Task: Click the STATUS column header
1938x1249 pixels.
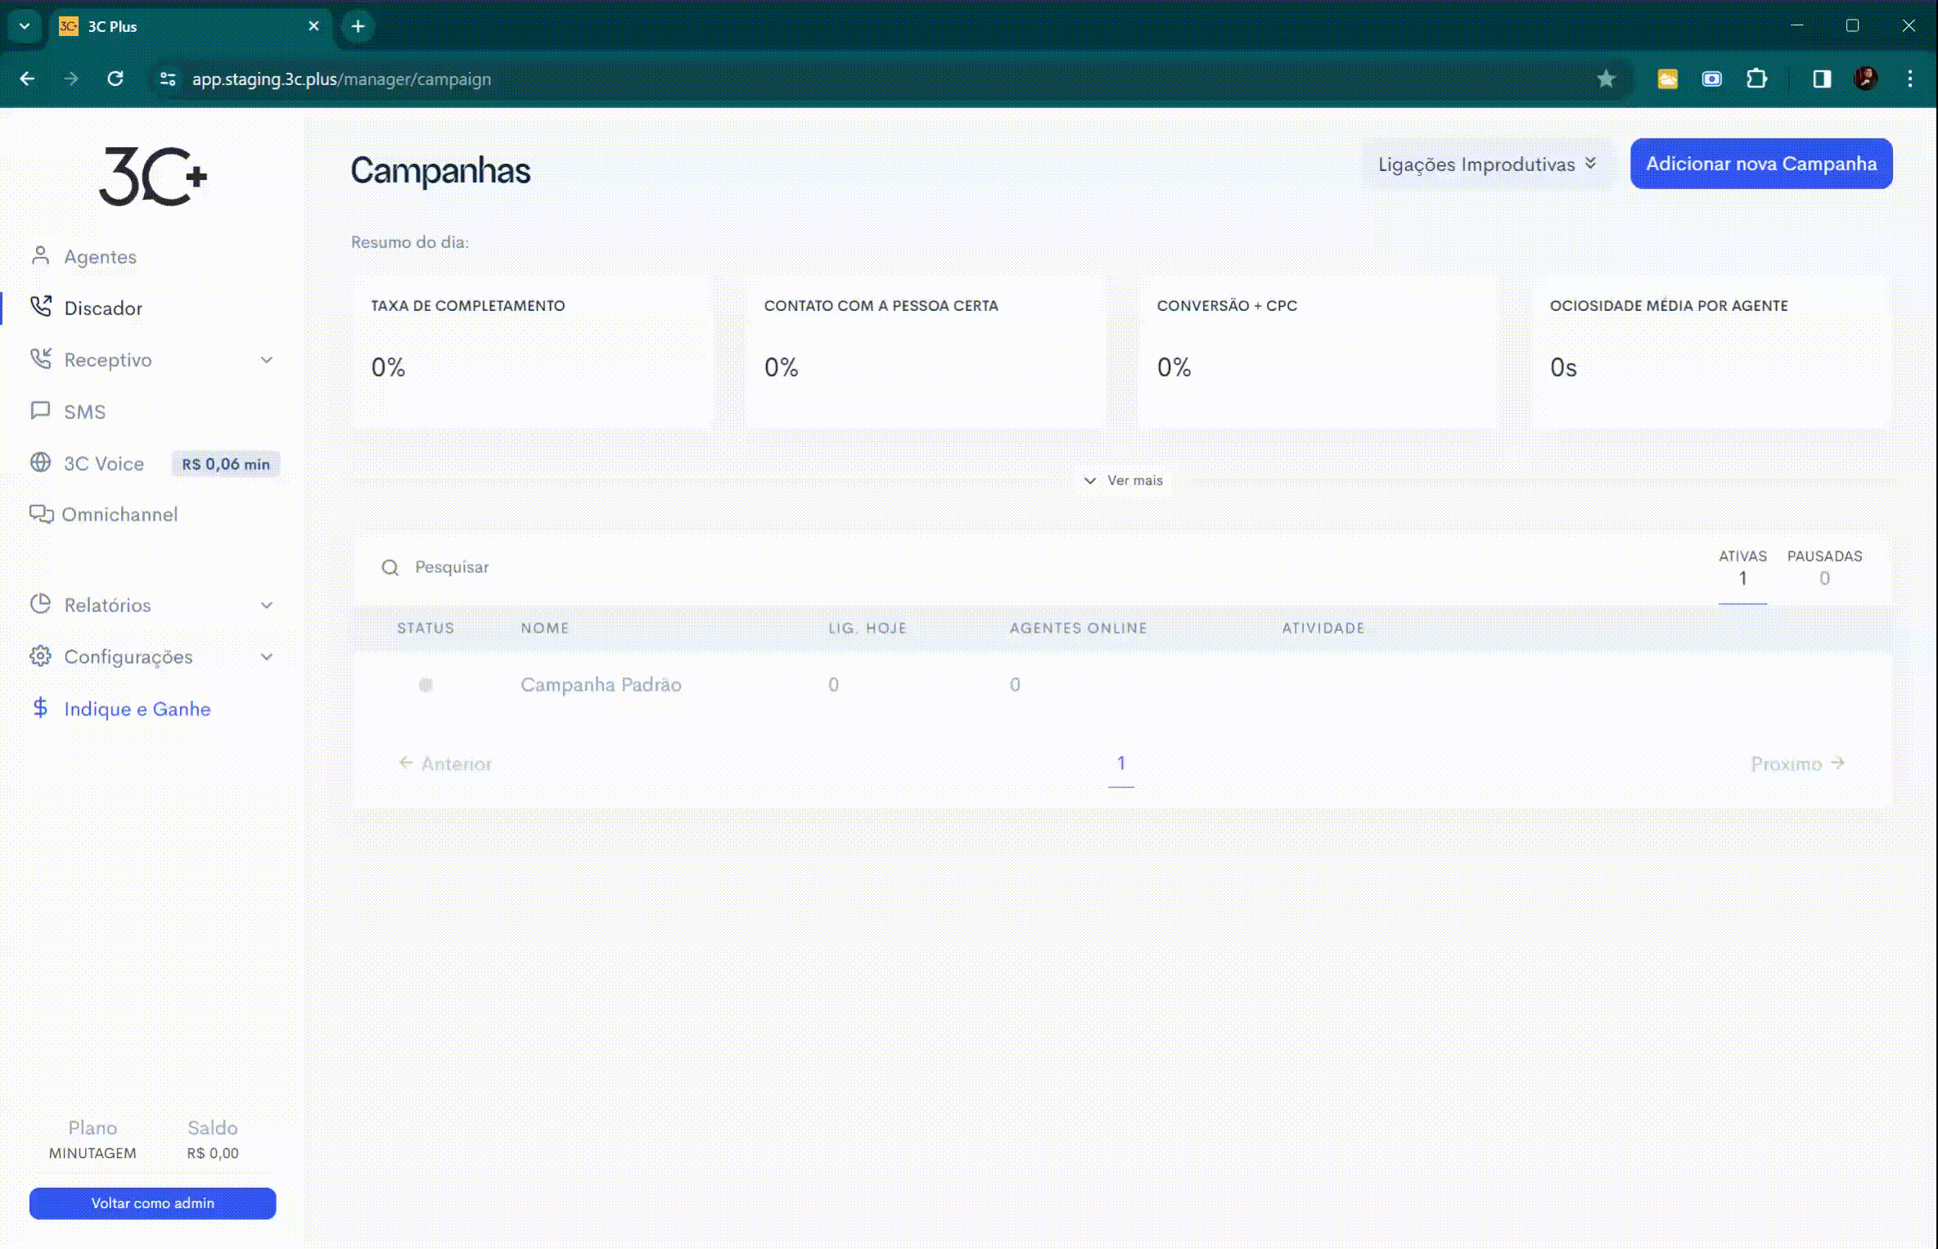Action: coord(426,628)
